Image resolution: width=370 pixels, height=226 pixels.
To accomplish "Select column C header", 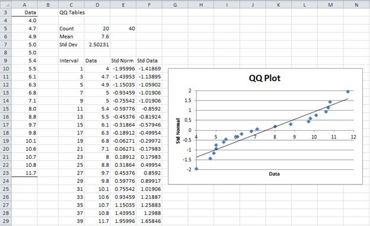I will pyautogui.click(x=71, y=5).
